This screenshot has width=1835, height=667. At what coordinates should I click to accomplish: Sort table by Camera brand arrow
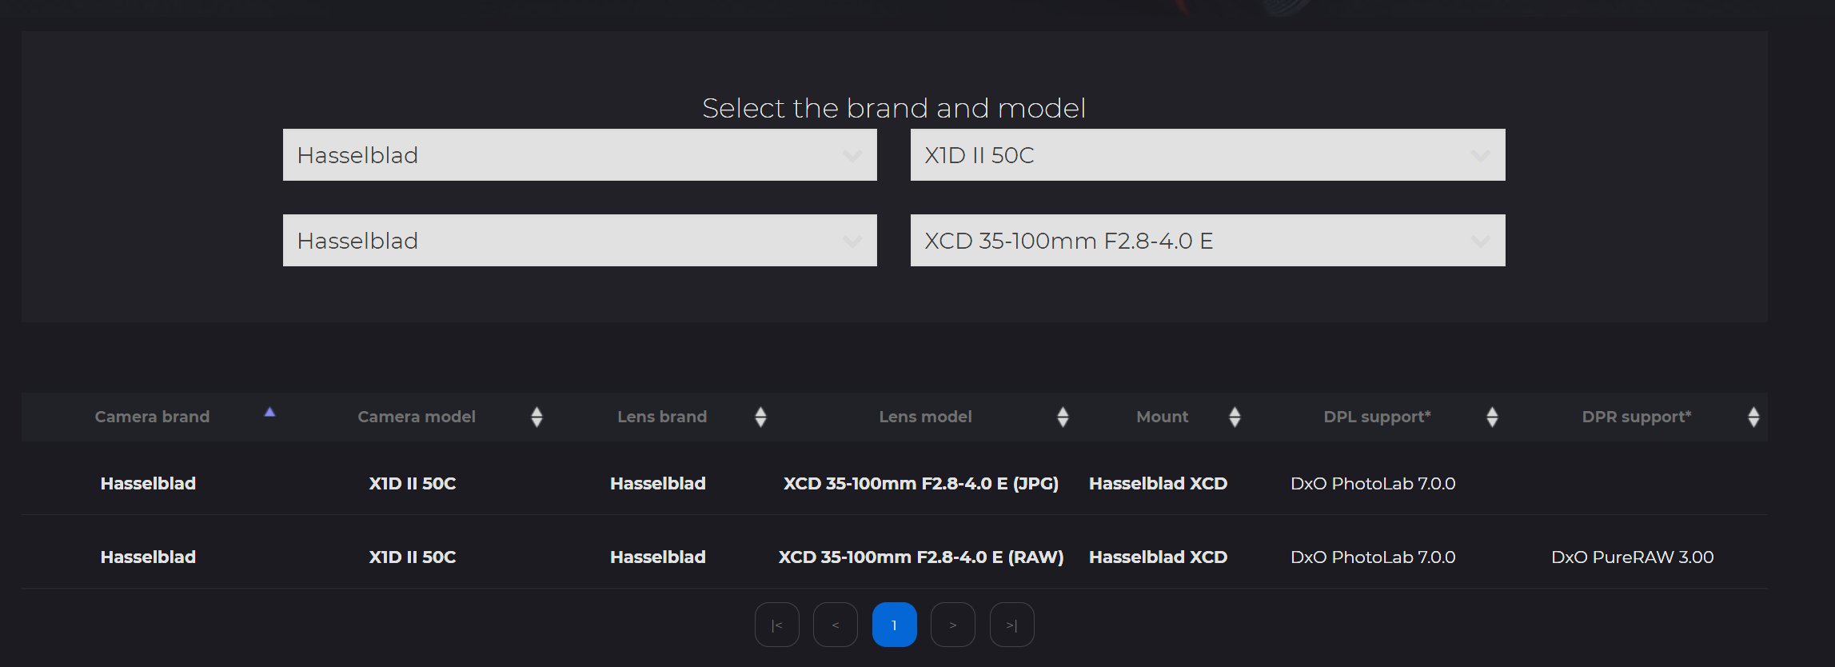click(270, 412)
